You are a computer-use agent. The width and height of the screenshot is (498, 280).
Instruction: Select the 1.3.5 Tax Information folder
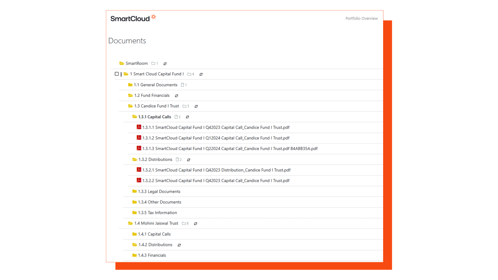157,213
